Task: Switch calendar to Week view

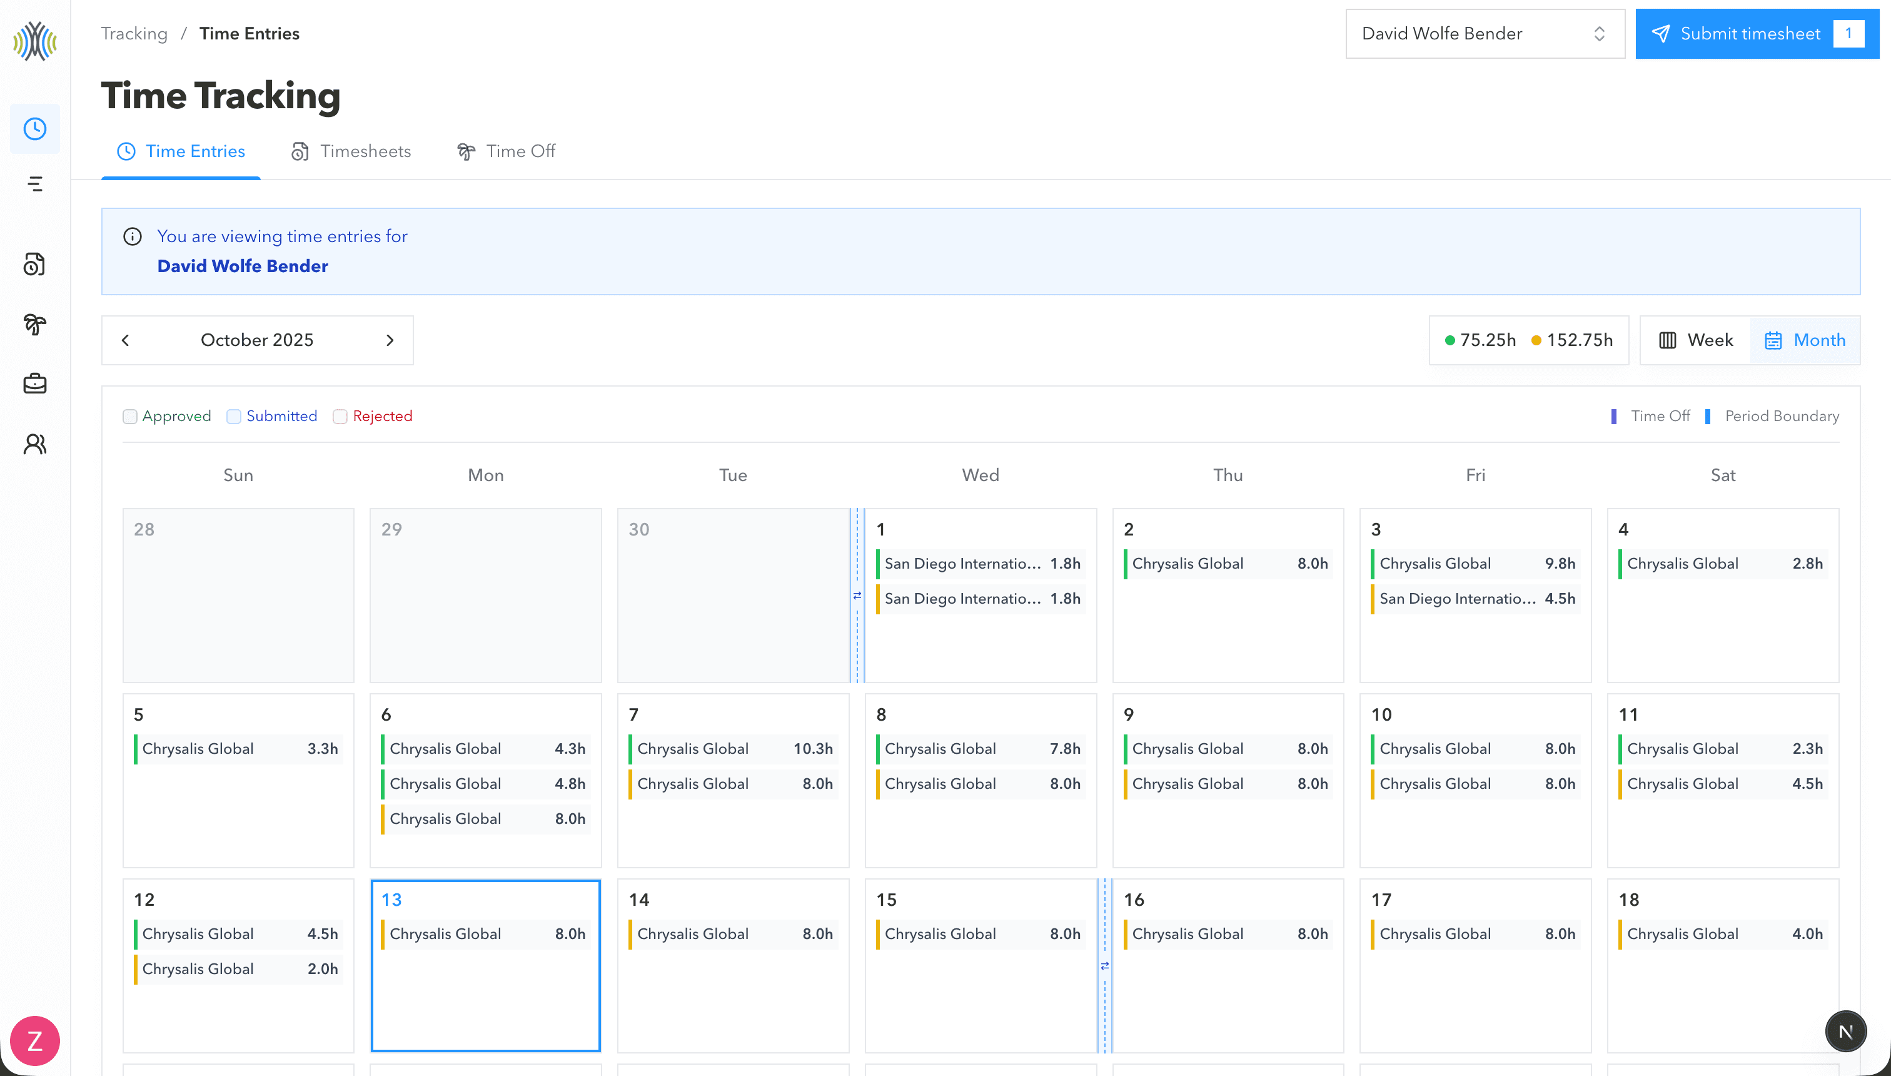Action: tap(1694, 340)
